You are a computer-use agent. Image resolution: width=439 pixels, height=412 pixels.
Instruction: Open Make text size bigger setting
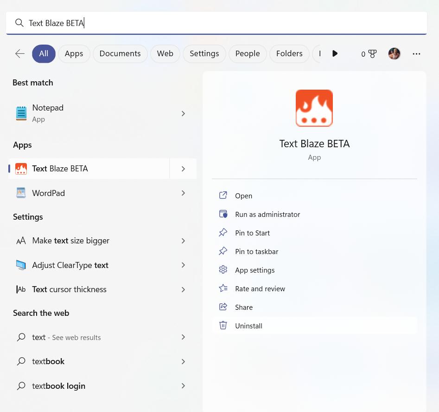[x=102, y=241]
